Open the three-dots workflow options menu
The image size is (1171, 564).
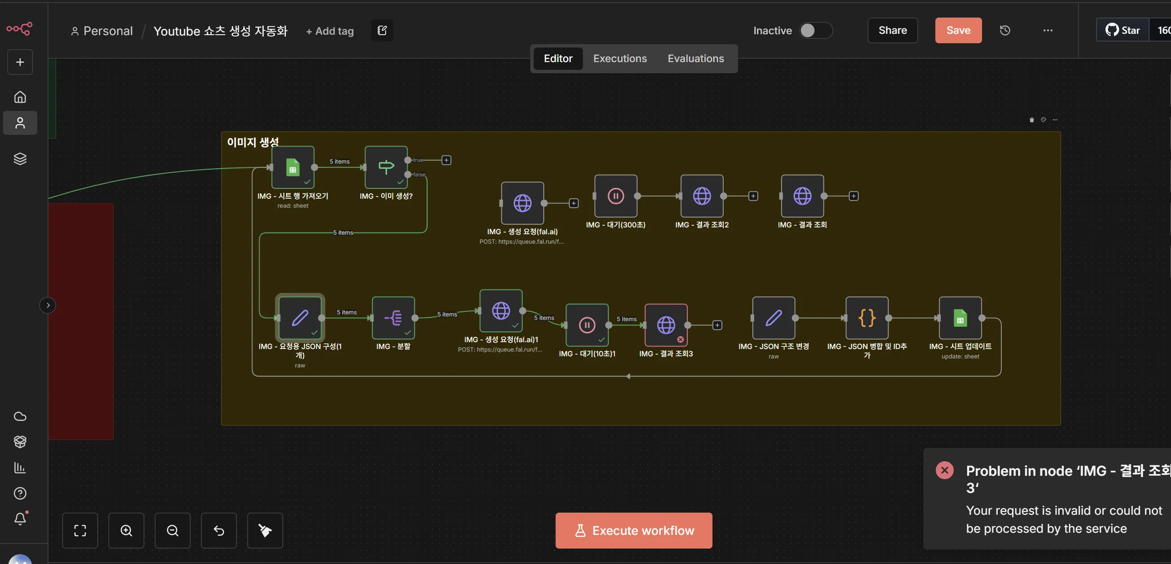tap(1047, 30)
